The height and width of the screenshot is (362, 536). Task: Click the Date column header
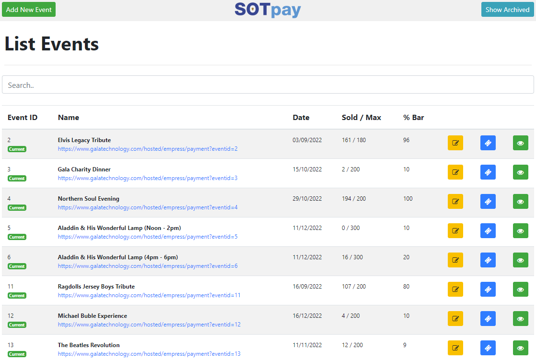pos(301,118)
